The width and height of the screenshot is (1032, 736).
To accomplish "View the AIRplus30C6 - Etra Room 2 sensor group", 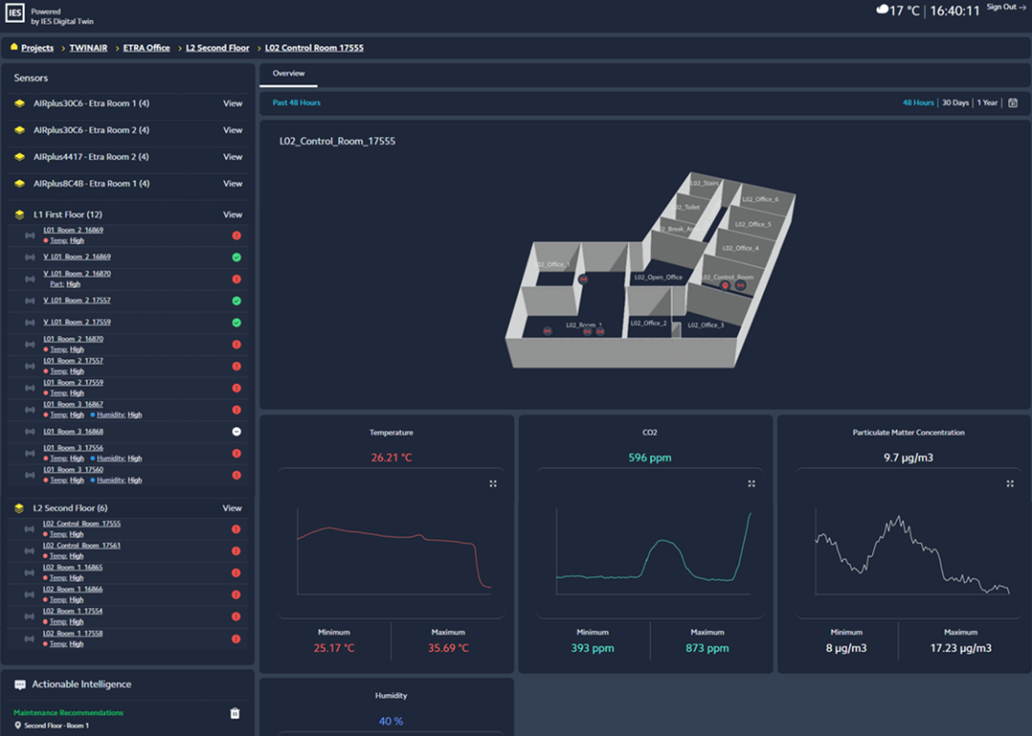I will pyautogui.click(x=232, y=131).
